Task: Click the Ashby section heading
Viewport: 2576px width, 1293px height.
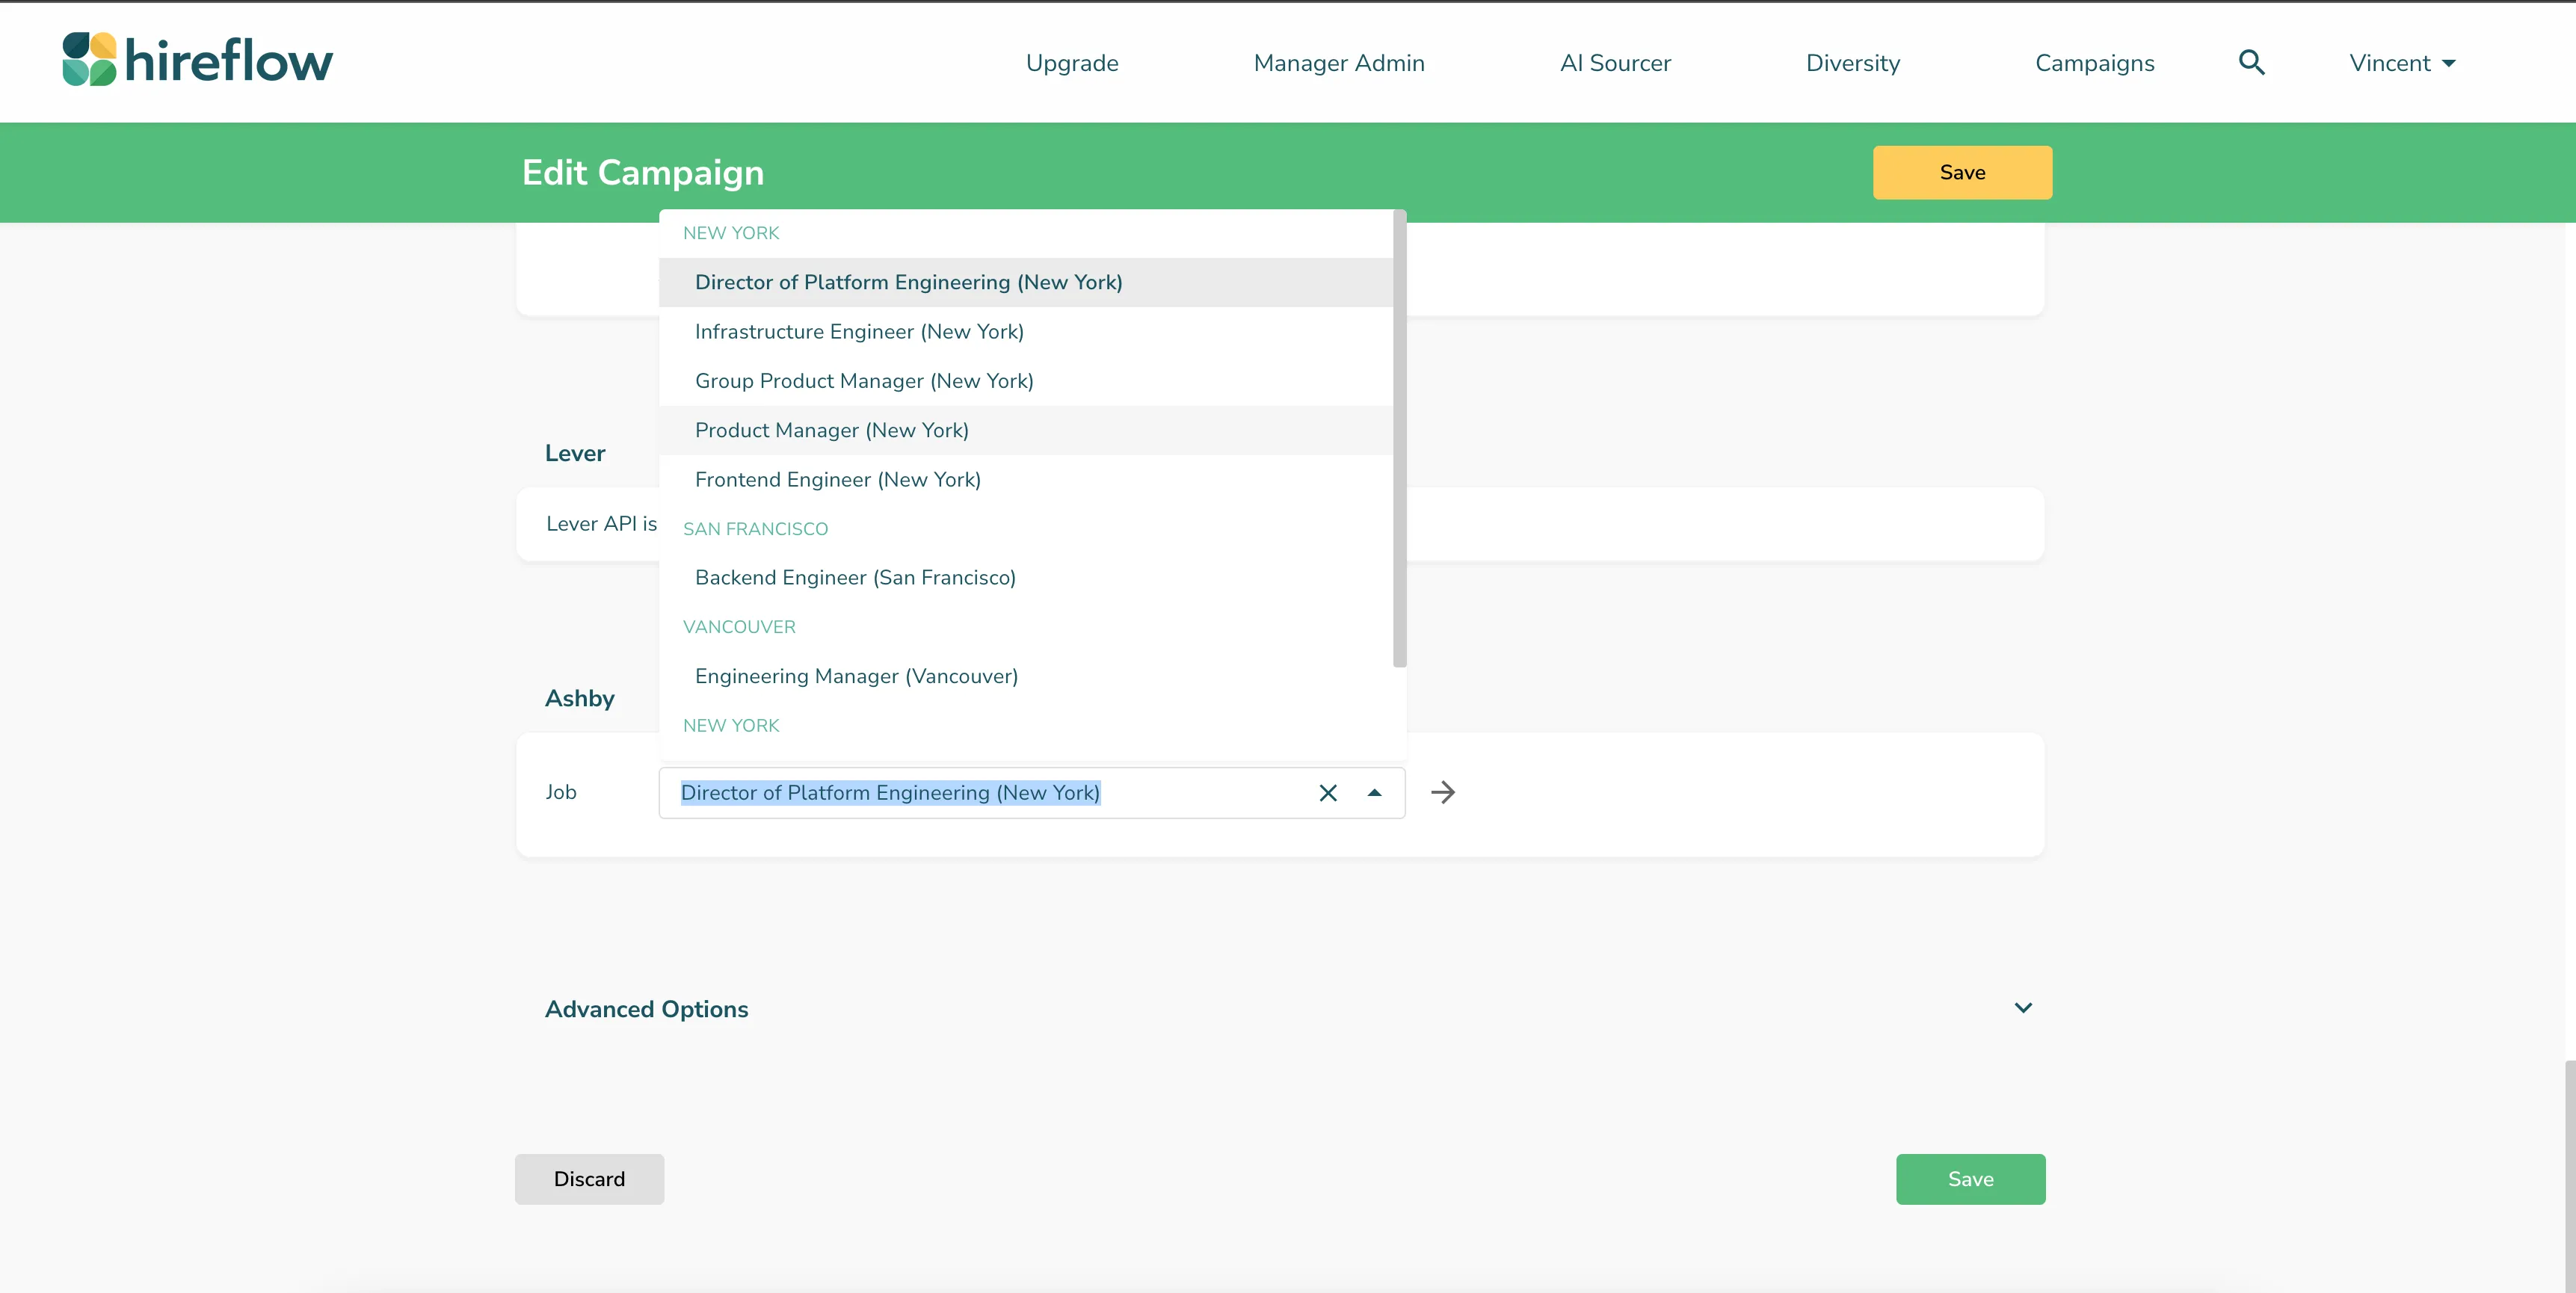Action: pos(579,698)
